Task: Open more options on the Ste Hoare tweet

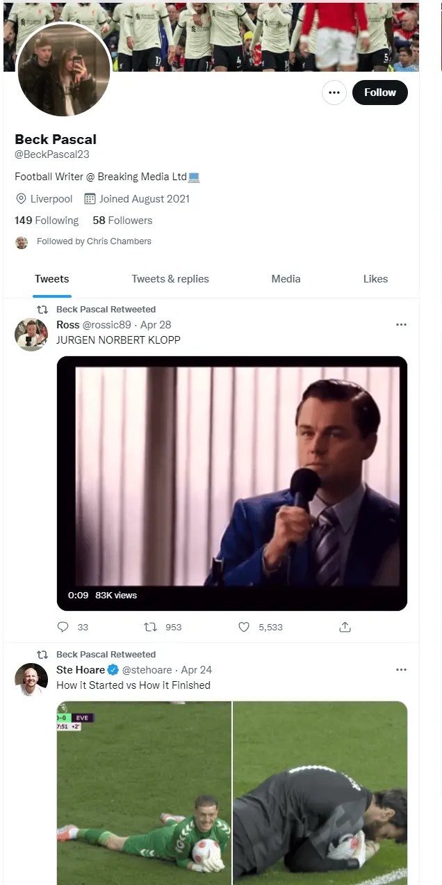Action: pyautogui.click(x=401, y=669)
